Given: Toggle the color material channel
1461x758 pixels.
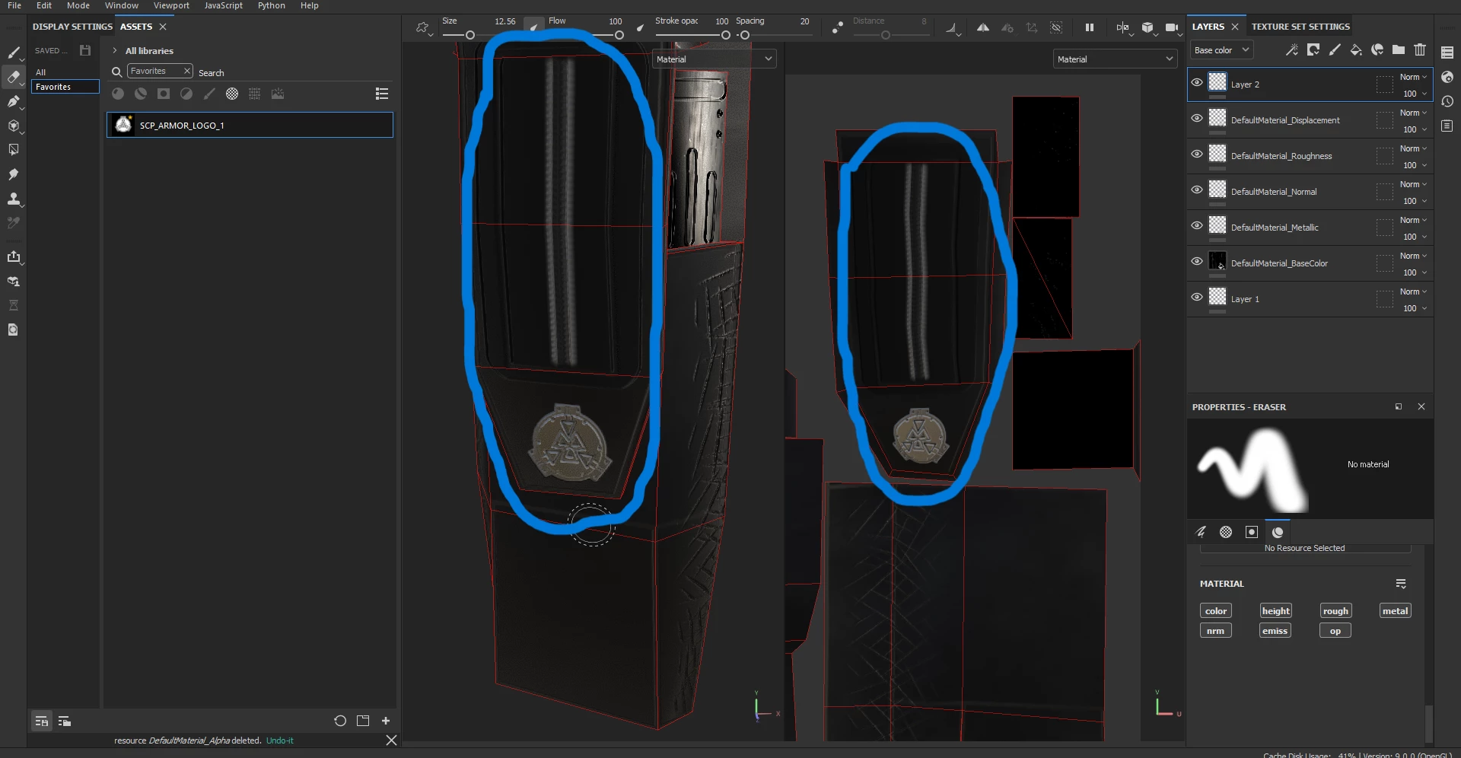Looking at the screenshot, I should [1215, 611].
